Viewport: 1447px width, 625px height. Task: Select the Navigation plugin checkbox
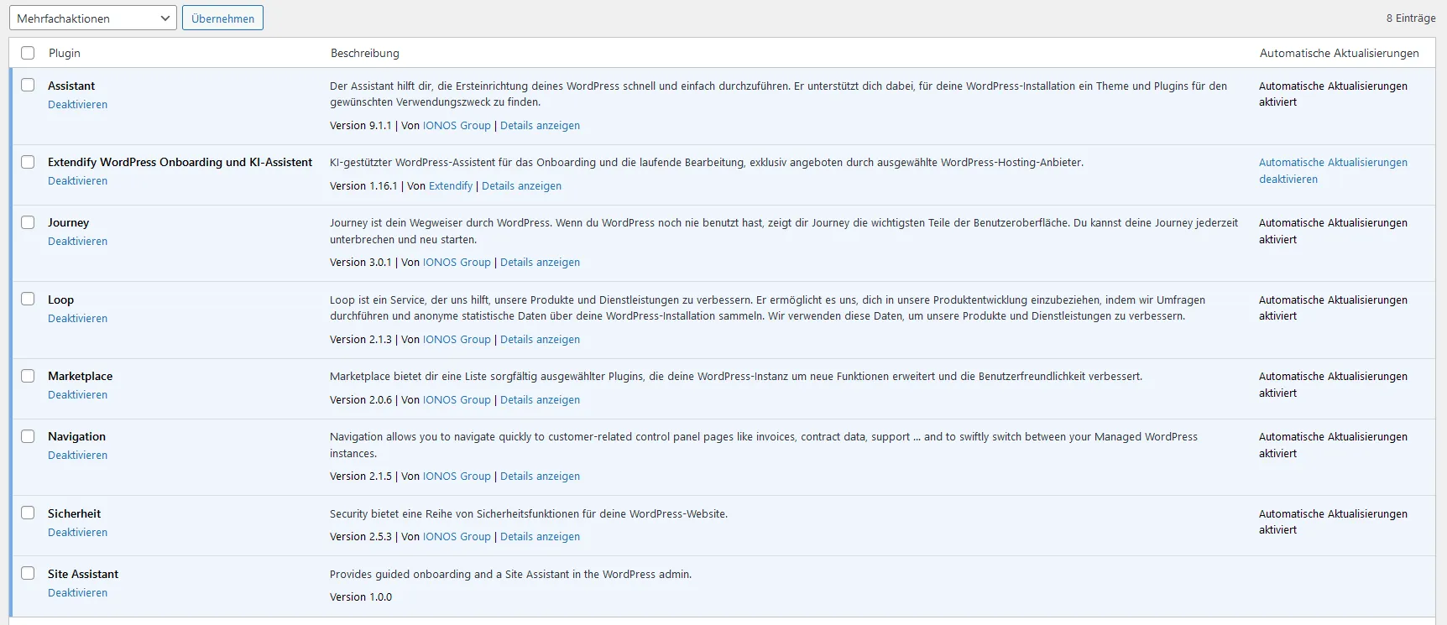(28, 436)
